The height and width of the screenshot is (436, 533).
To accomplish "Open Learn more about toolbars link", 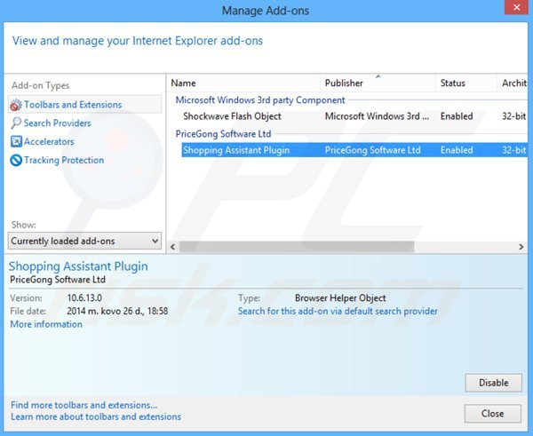I will pyautogui.click(x=95, y=416).
